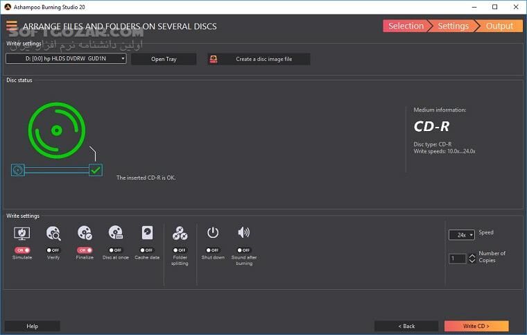Open the hamburger main menu

[12, 26]
